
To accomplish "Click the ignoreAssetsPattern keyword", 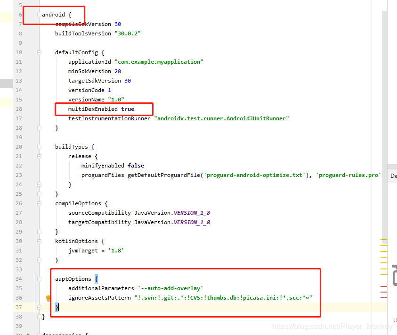I will pos(99,298).
